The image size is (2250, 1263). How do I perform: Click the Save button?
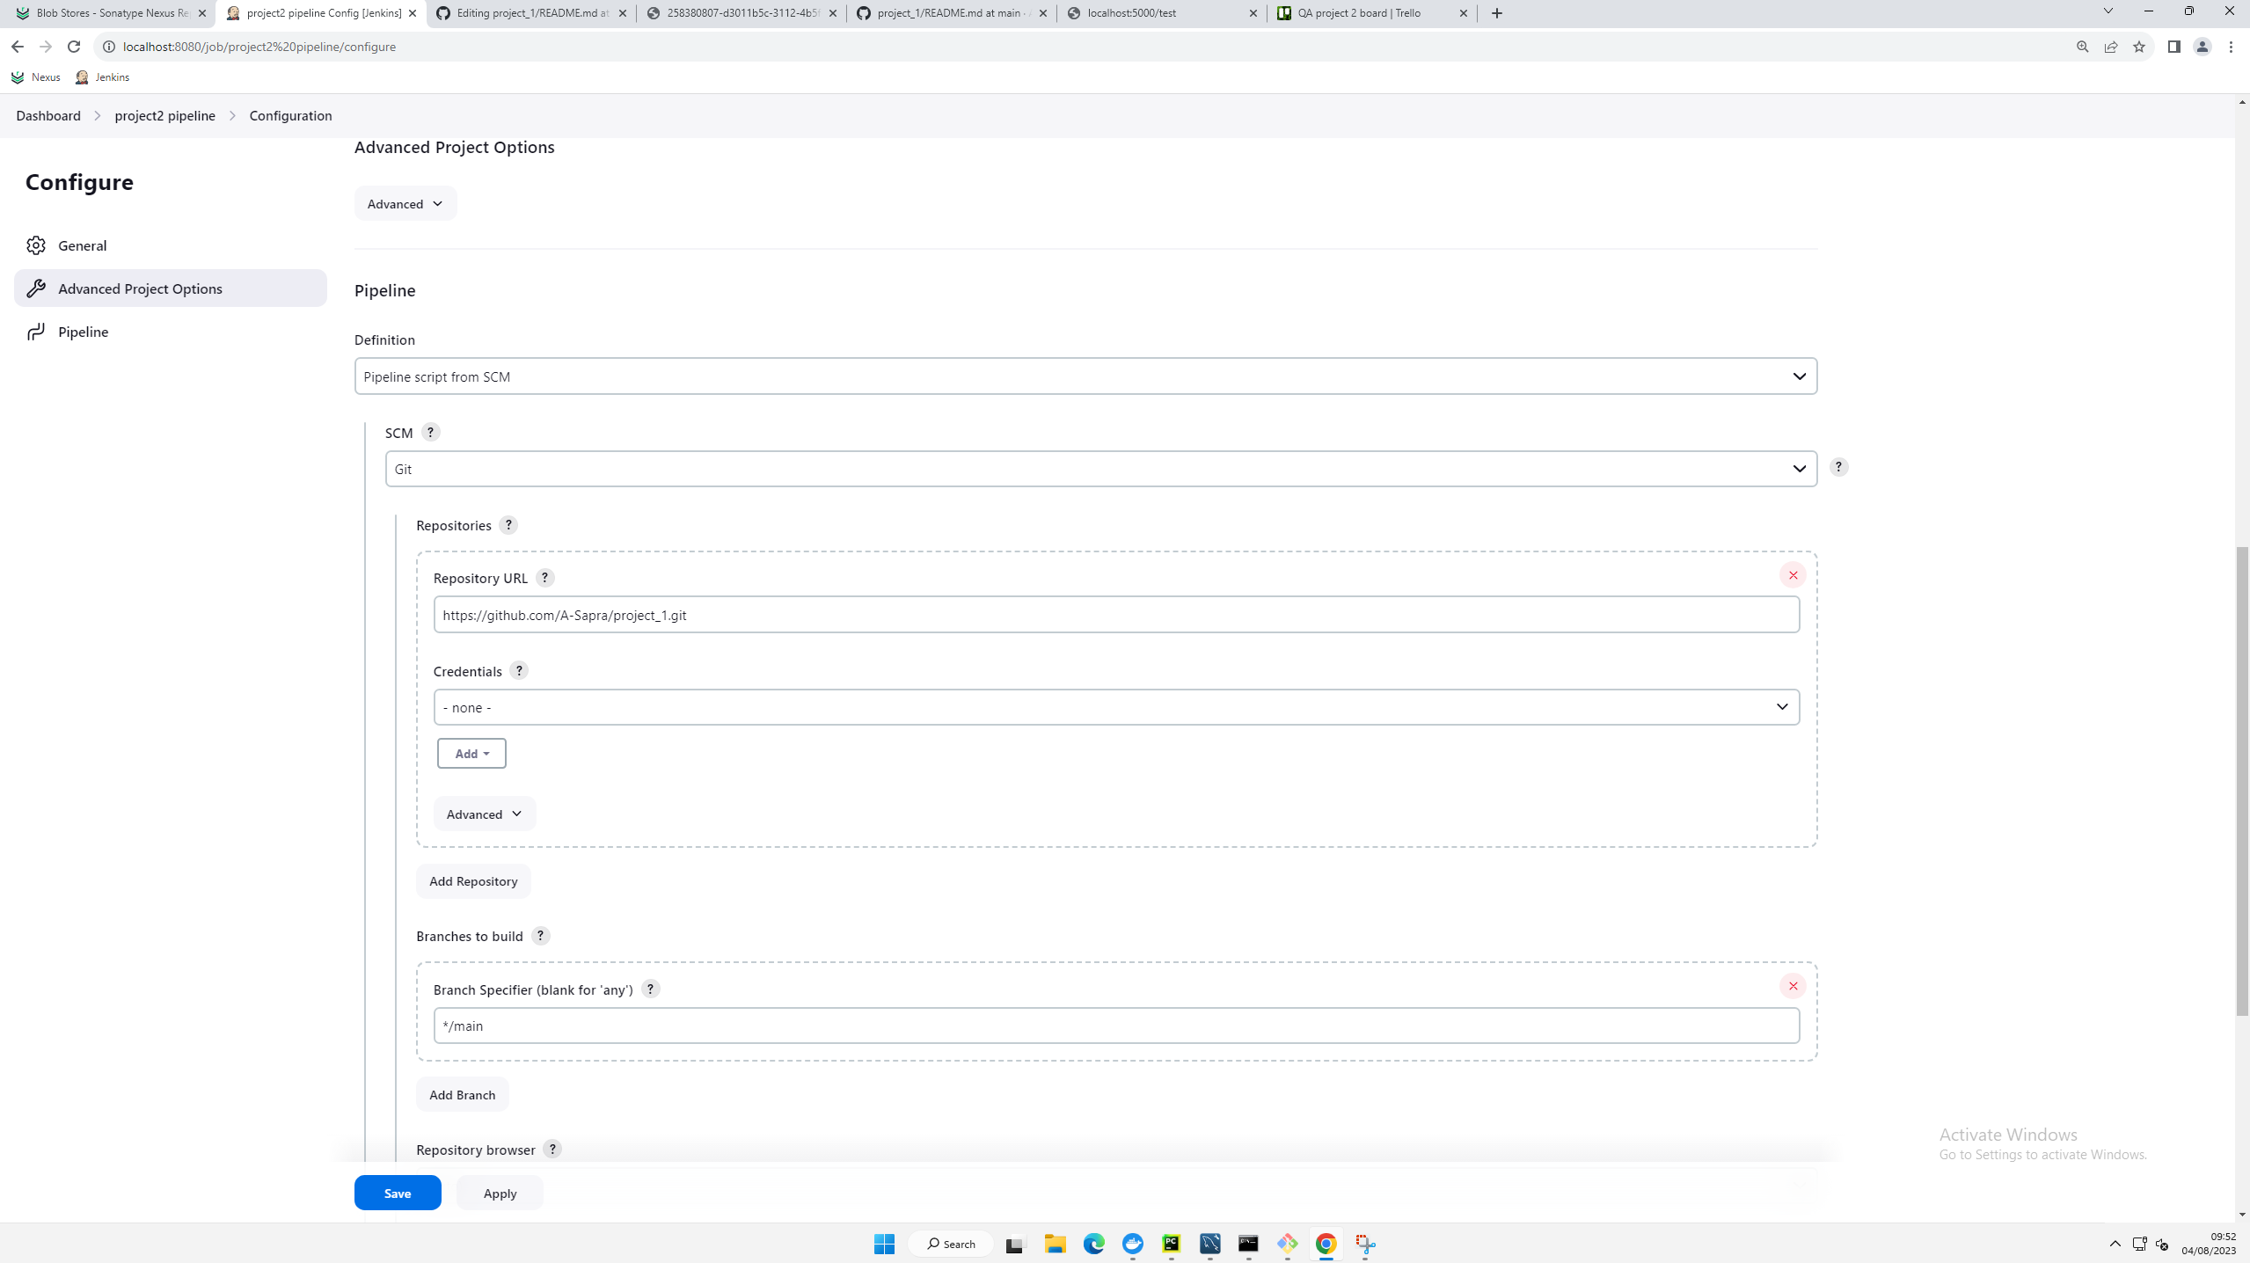coord(398,1193)
